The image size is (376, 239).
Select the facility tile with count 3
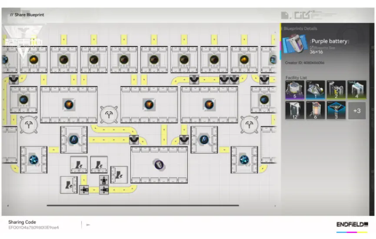coord(336,110)
